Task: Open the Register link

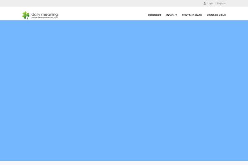Action: tap(221, 3)
